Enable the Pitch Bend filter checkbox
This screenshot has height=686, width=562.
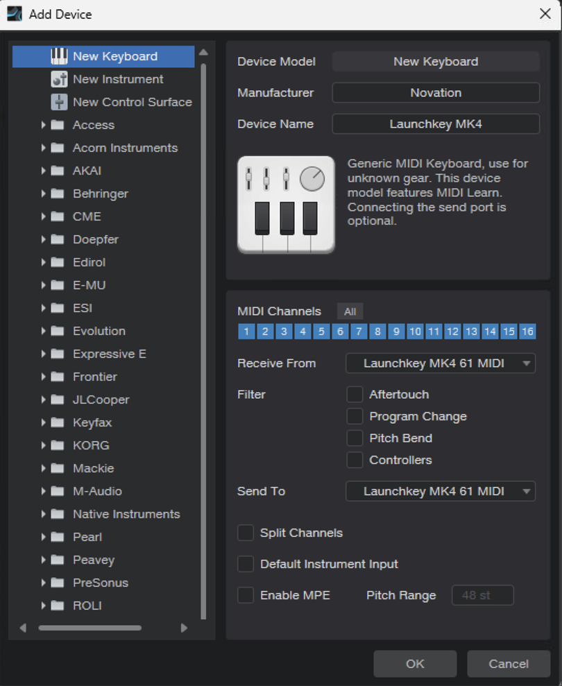pos(355,438)
